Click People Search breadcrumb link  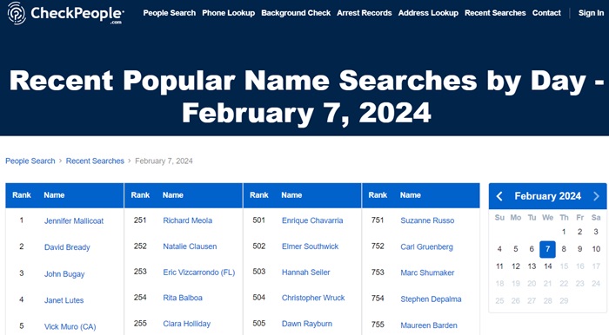(30, 161)
